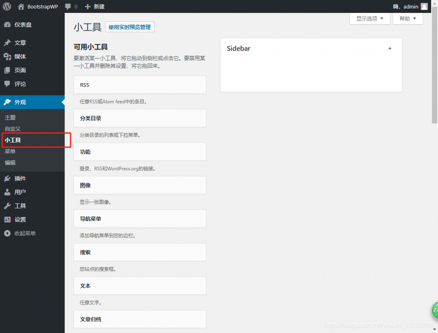Collapse the menu via 收起菜单
The width and height of the screenshot is (438, 333).
point(32,233)
